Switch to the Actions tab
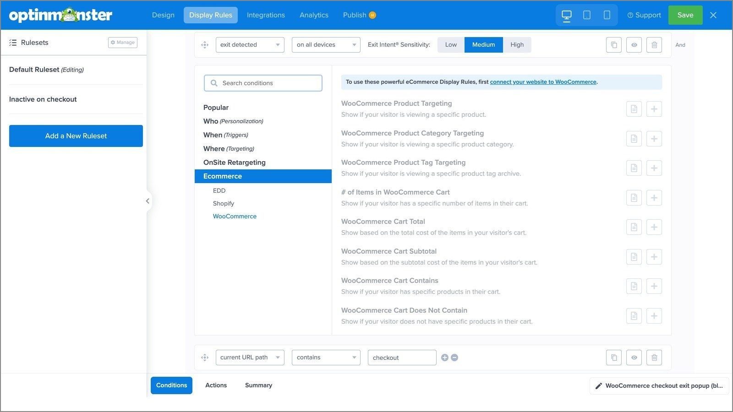The height and width of the screenshot is (412, 733). point(216,385)
